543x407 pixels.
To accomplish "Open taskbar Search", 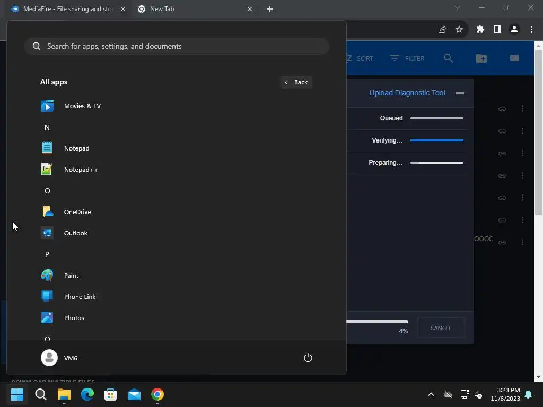I will click(40, 394).
